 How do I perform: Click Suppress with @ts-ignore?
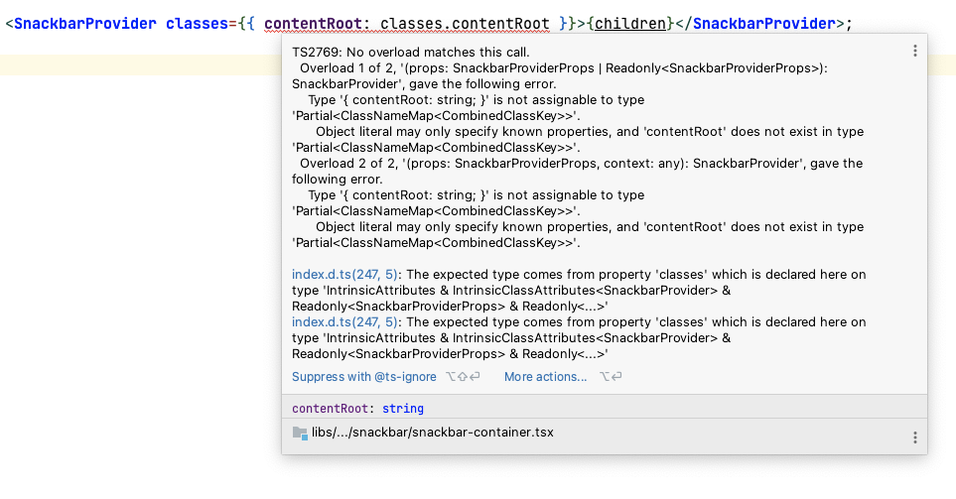coord(364,377)
